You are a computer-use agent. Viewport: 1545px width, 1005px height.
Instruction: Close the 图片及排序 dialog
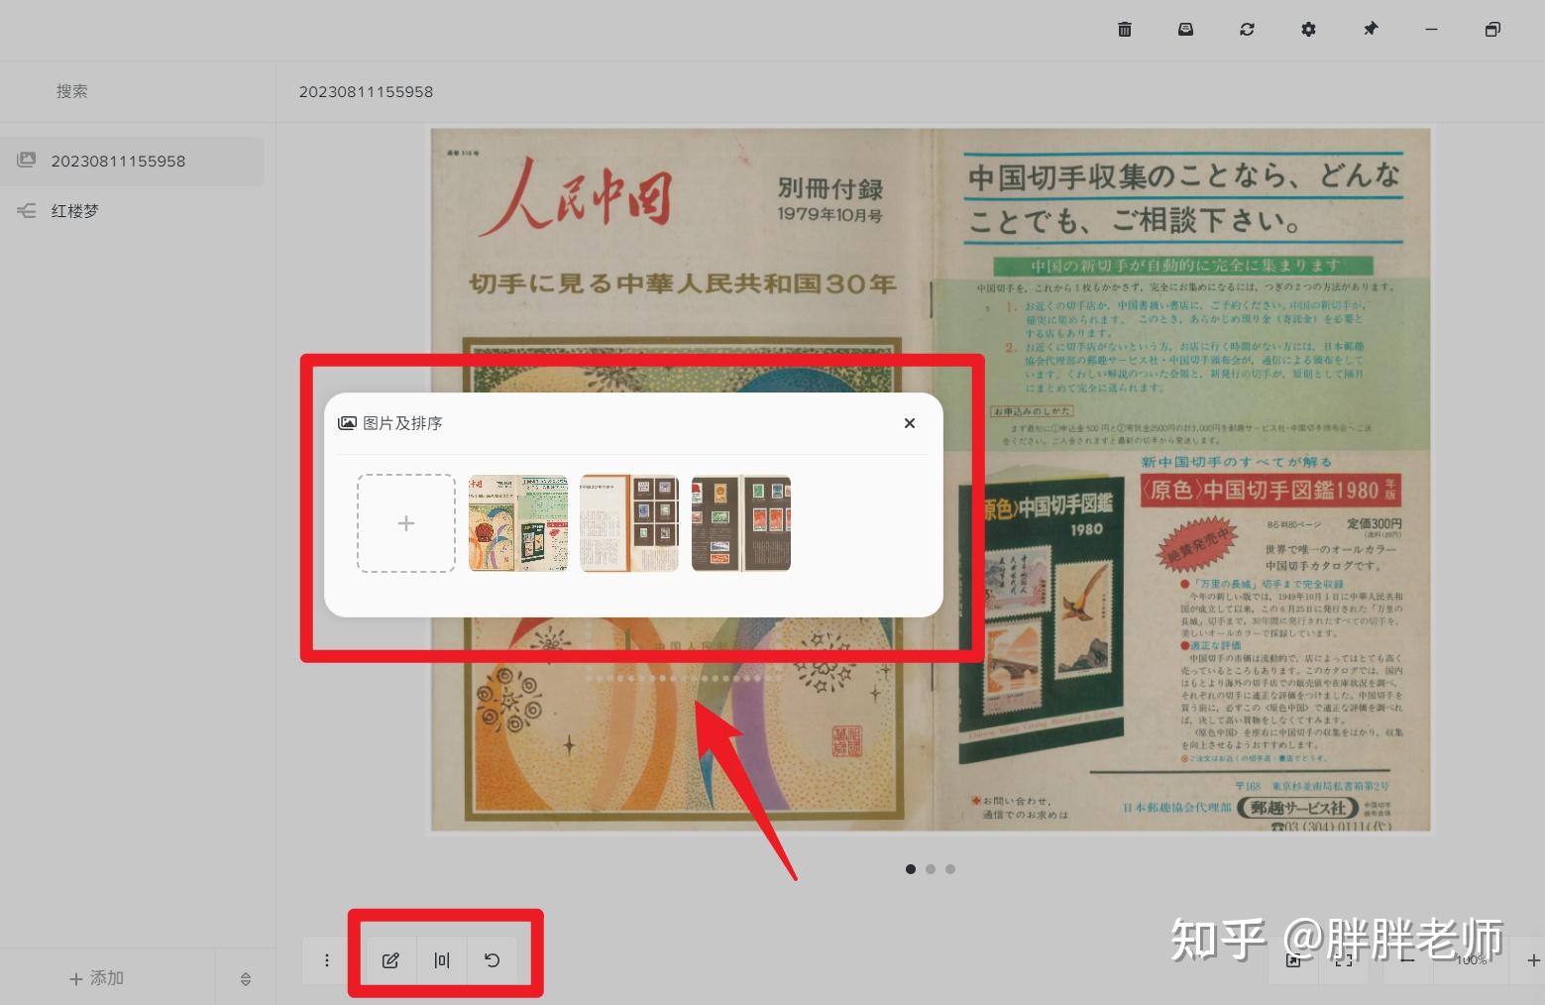tap(909, 423)
